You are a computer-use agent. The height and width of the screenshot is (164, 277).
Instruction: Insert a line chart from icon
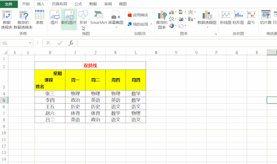[171, 19]
